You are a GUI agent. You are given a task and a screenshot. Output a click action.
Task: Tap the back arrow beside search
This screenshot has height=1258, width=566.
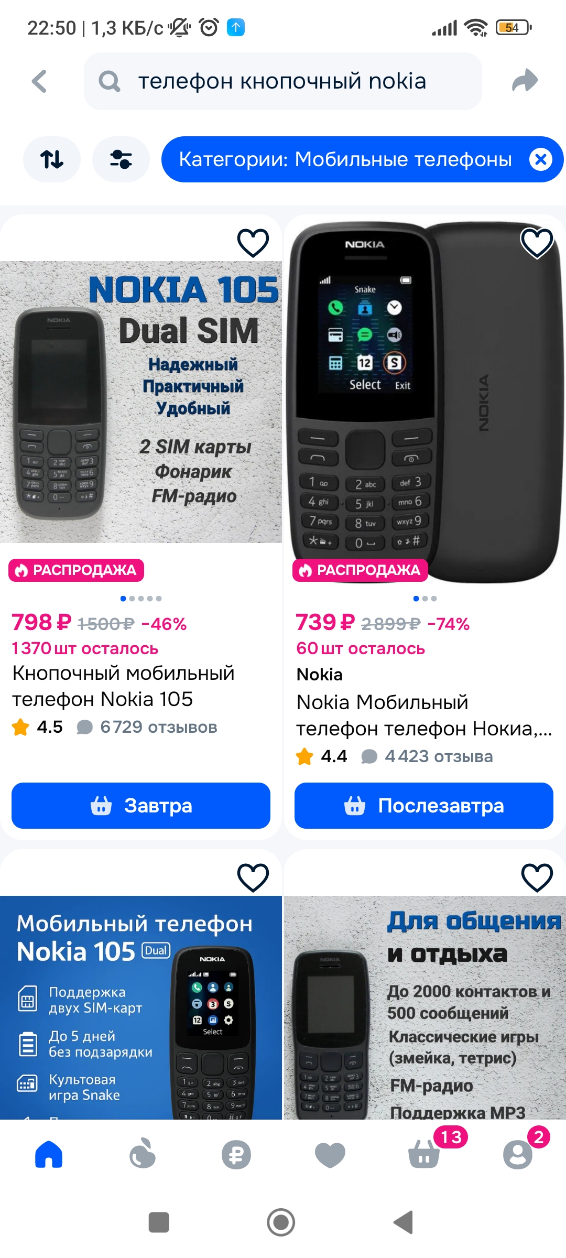39,81
